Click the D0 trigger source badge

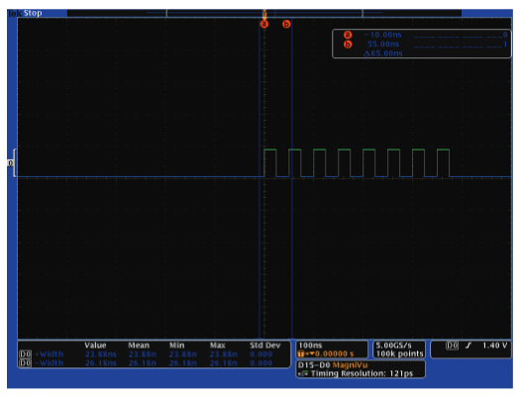[453, 346]
